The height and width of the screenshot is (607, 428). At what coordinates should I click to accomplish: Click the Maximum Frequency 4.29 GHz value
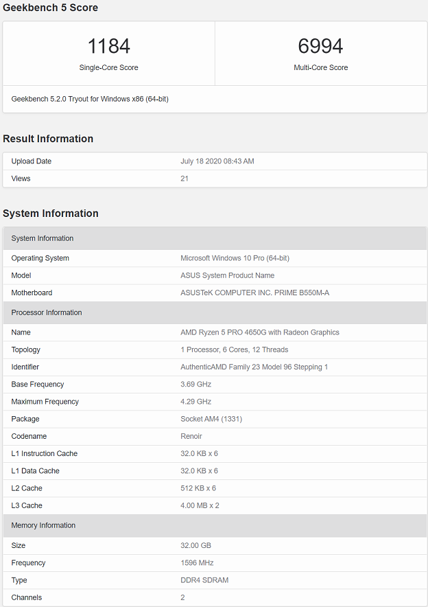[x=195, y=402]
